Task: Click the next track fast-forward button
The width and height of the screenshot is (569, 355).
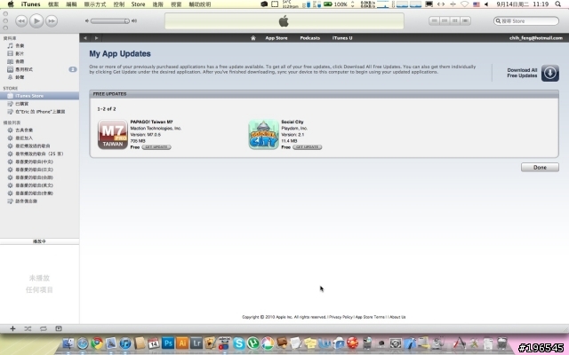Action: pyautogui.click(x=52, y=21)
